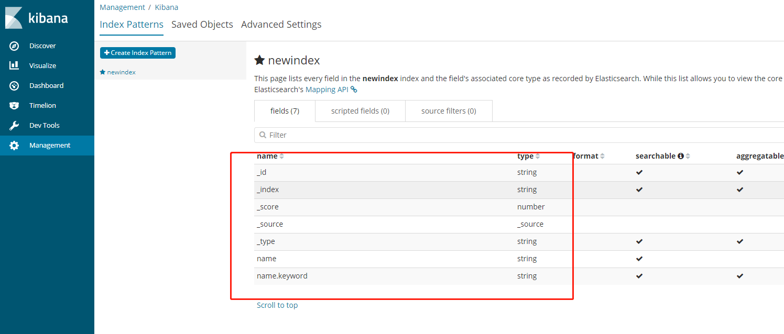Click the search icon in Filter box
Image resolution: width=784 pixels, height=334 pixels.
coord(263,135)
